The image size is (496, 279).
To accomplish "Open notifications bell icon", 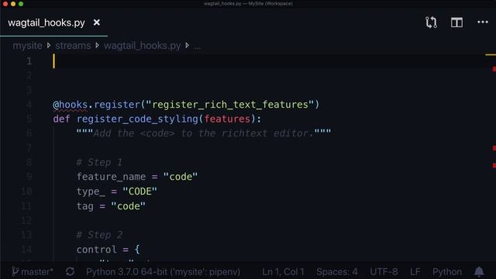I will click(x=479, y=272).
